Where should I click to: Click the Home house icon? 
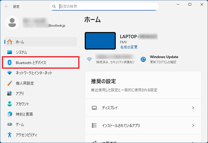9,42
